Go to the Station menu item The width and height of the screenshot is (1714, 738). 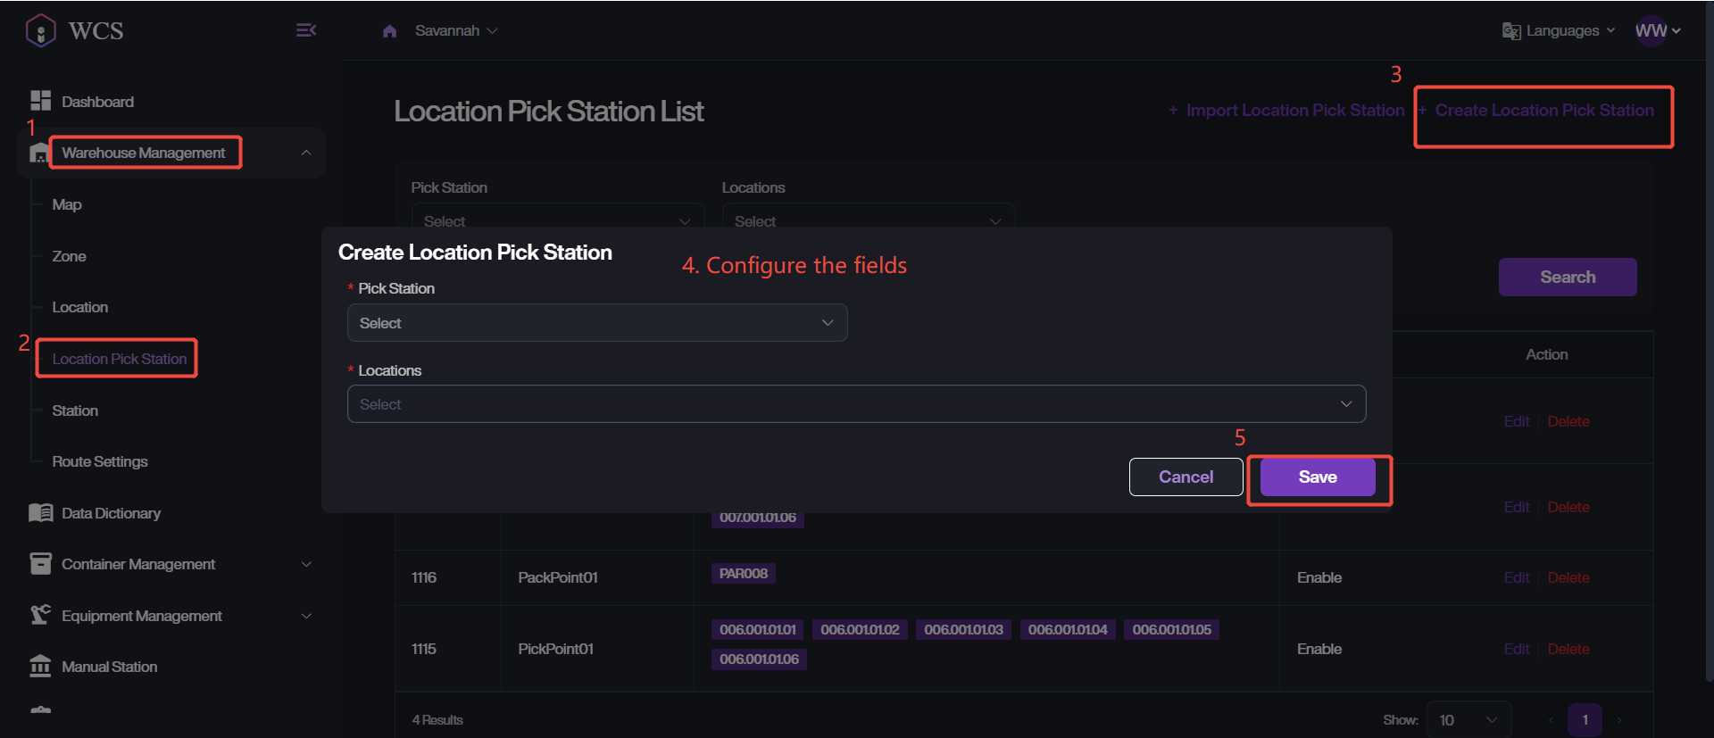tap(75, 410)
